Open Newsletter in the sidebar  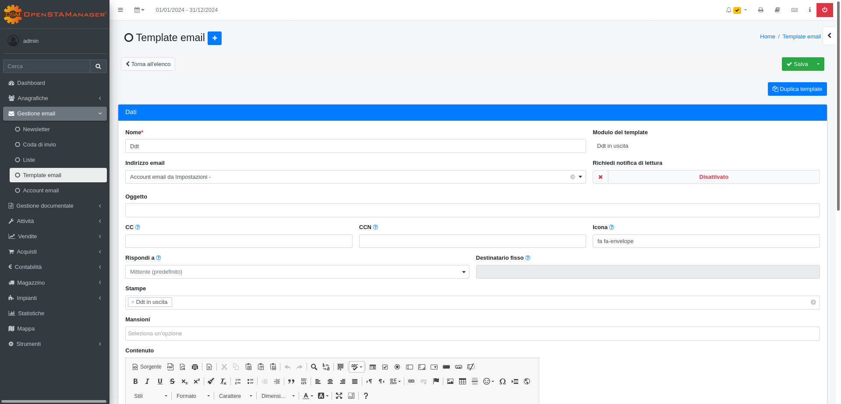pos(36,129)
